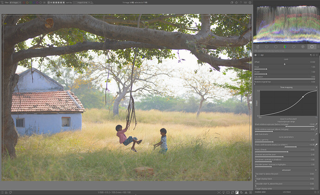Click the blue color label filter circle
This screenshot has width=320, height=195.
tap(34, 2)
